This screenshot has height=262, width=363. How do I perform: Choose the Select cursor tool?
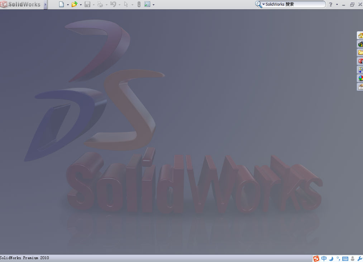click(x=126, y=4)
